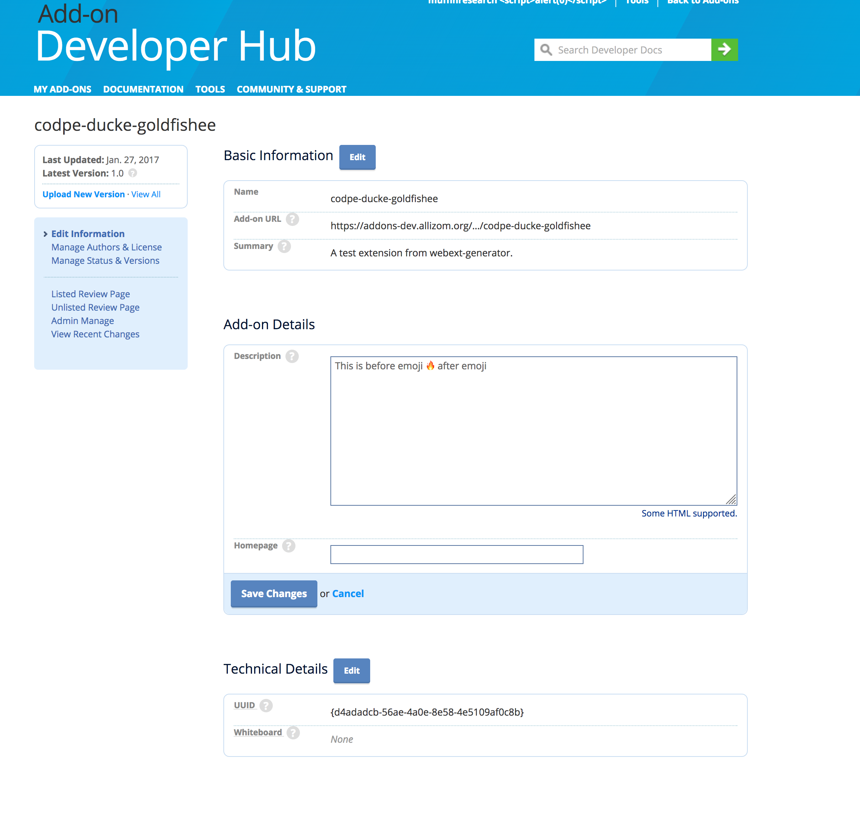860x839 pixels.
Task: Click inside the Homepage input field
Action: [456, 554]
